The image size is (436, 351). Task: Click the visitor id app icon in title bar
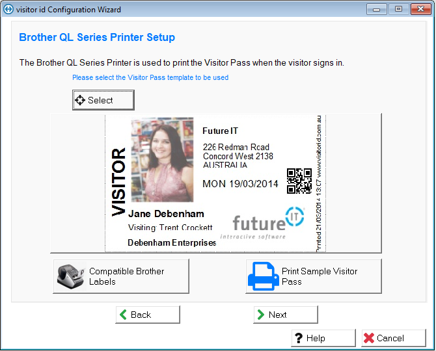[x=8, y=10]
